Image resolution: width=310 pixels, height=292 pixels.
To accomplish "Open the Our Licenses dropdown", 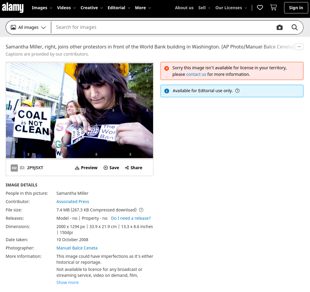I will point(231,8).
